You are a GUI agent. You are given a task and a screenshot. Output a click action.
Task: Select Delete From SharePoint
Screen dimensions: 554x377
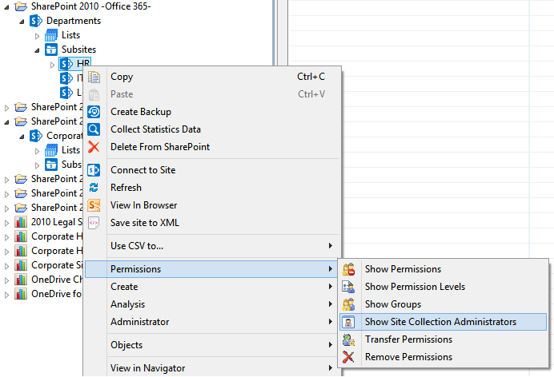tap(212, 147)
